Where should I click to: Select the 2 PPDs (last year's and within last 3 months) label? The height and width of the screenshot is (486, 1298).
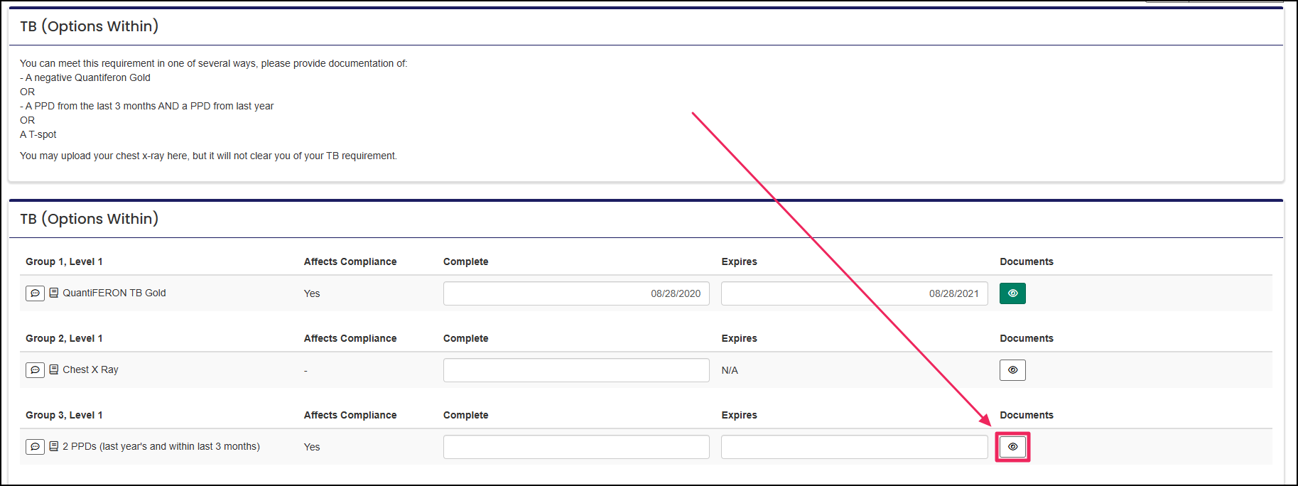[161, 446]
